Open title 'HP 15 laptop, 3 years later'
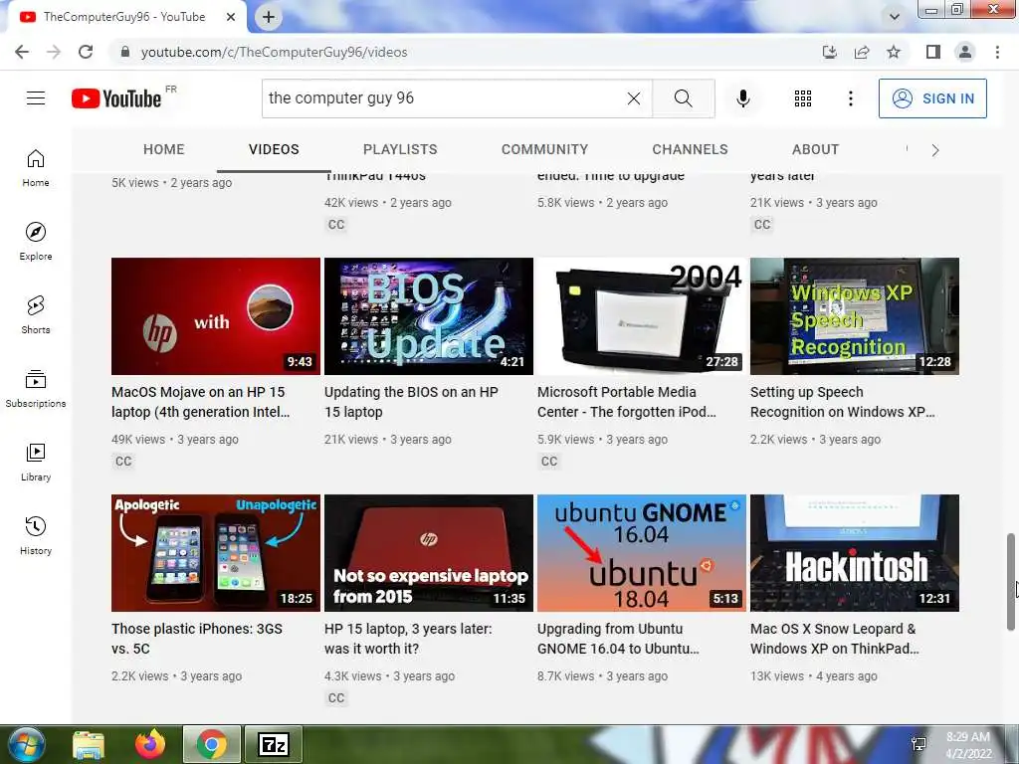 (408, 639)
